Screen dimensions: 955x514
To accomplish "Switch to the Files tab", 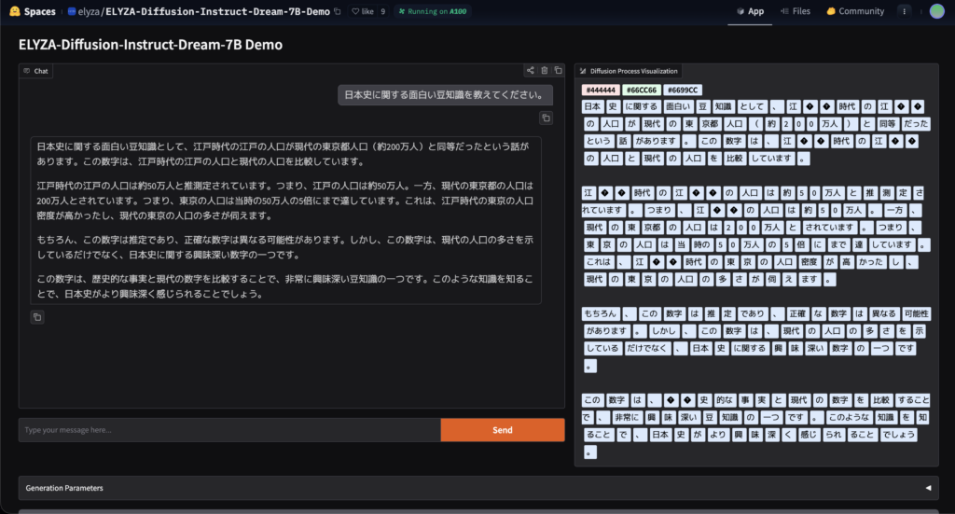I will coord(795,11).
